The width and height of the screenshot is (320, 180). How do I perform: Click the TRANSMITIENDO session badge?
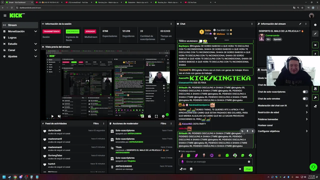pyautogui.click(x=51, y=31)
